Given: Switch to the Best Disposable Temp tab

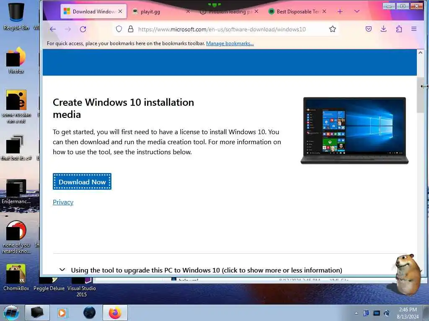Looking at the screenshot, I should (x=297, y=11).
